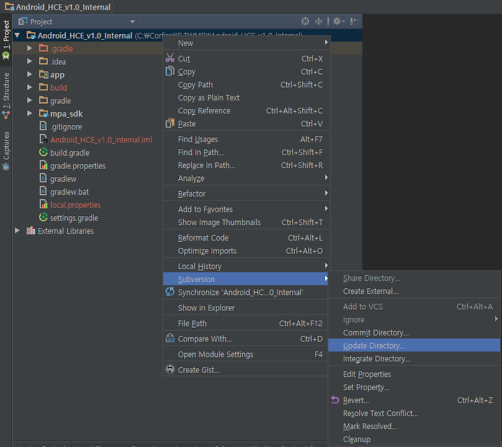Click the local.properties file icon

pyautogui.click(x=43, y=204)
